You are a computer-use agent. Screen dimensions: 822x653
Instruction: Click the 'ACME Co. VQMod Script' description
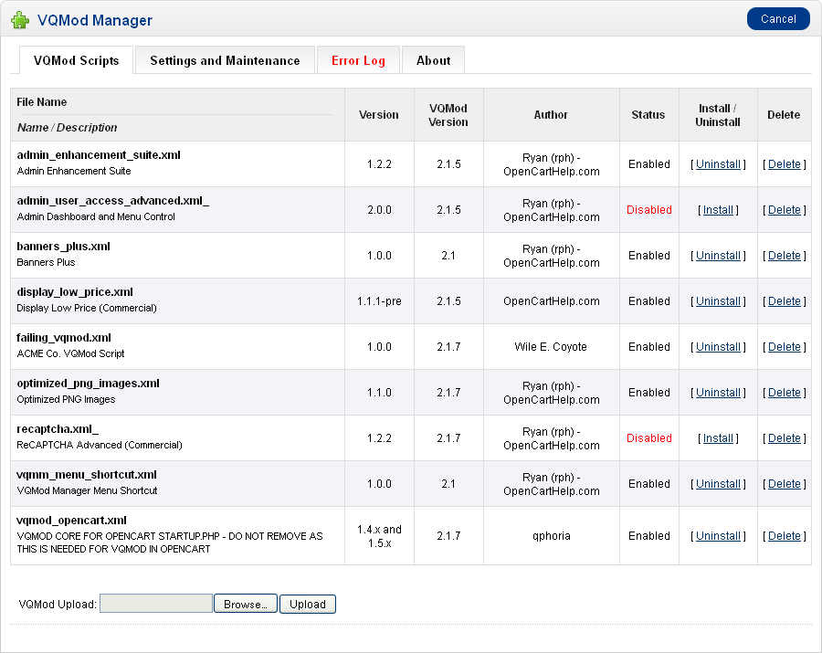click(70, 353)
